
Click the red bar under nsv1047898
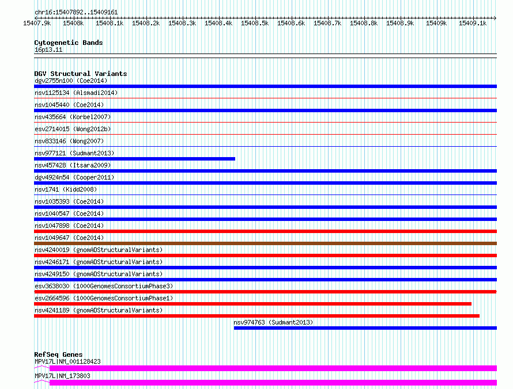pos(265,231)
